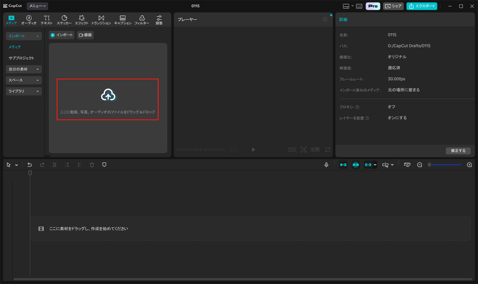
Task: Open the Audio (オーディオ) panel
Action: [x=29, y=20]
